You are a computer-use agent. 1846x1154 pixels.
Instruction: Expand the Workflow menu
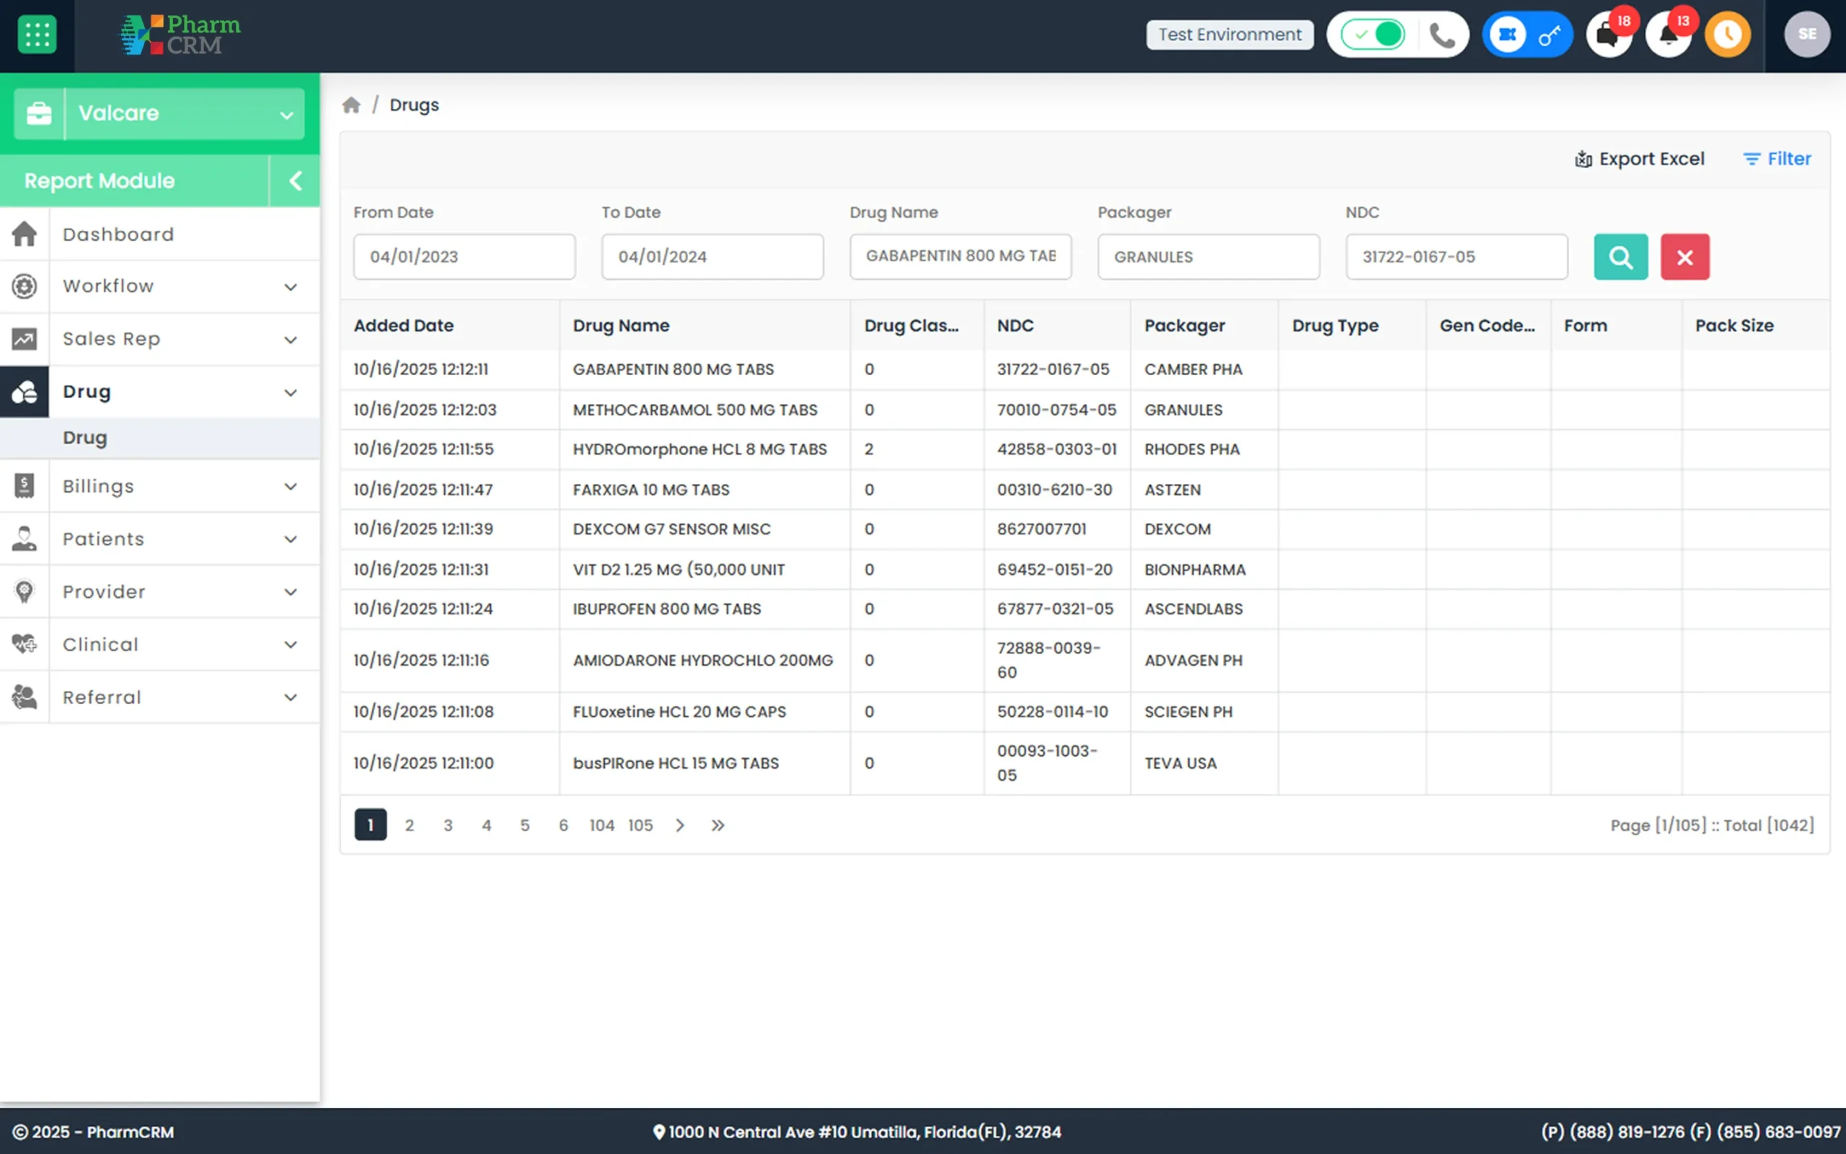[159, 286]
